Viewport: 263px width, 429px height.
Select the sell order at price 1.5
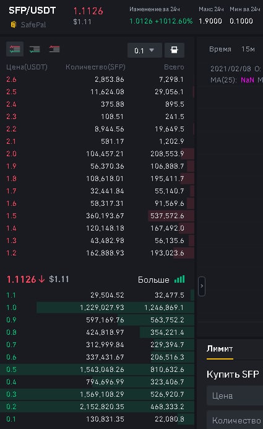click(x=97, y=216)
